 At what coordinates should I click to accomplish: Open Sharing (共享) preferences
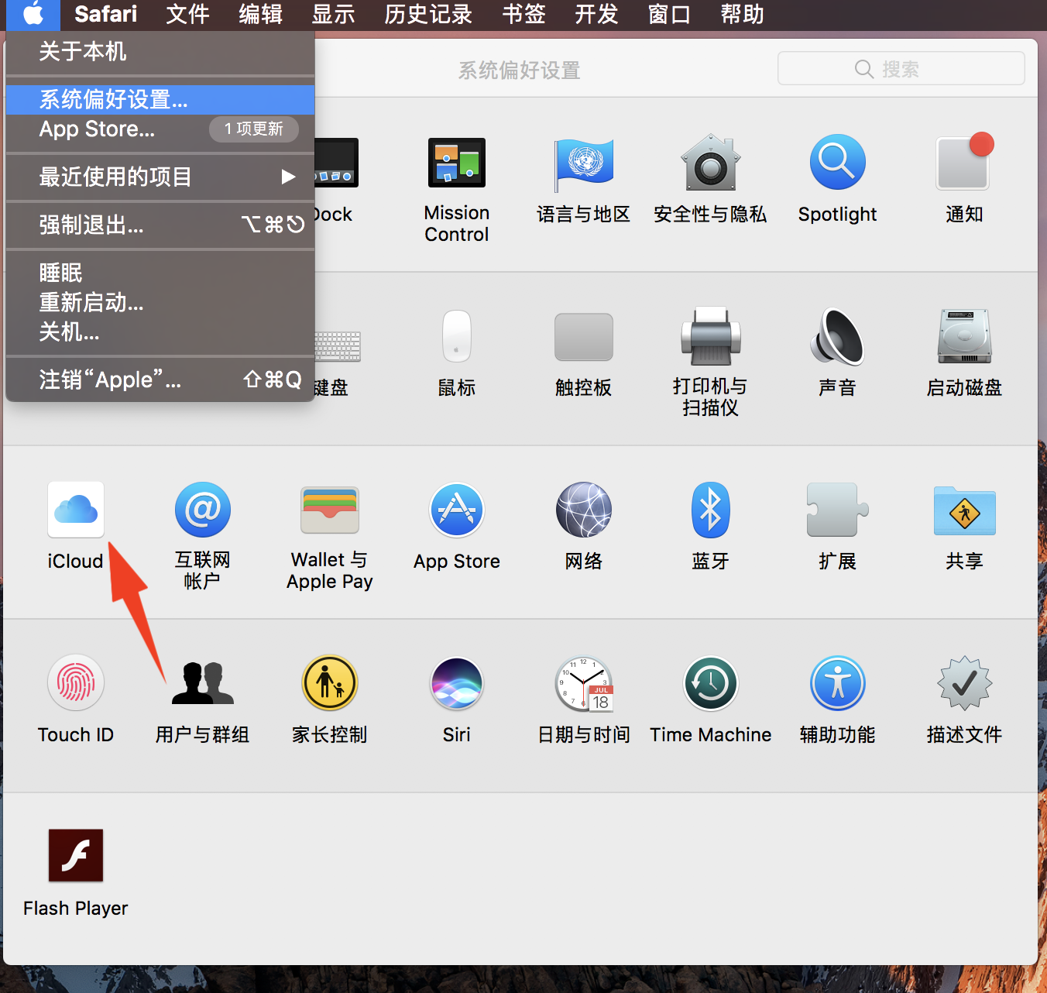tap(964, 510)
